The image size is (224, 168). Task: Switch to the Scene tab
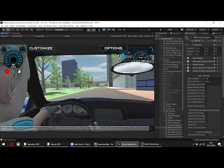click(x=16, y=33)
